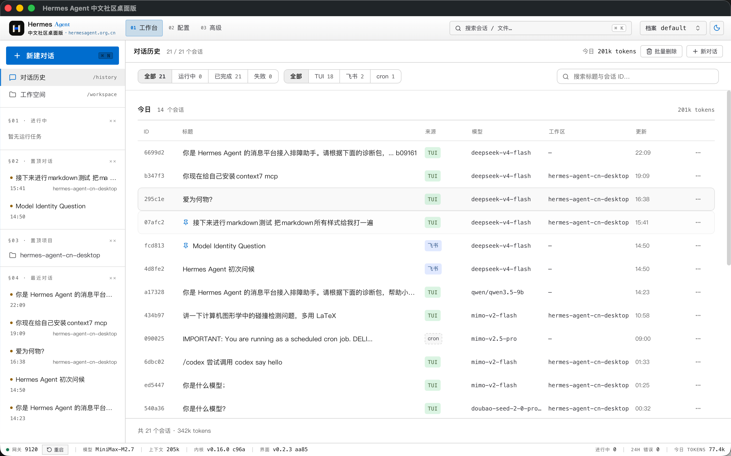
Task: Click the search icon in the title filter
Action: click(x=565, y=77)
